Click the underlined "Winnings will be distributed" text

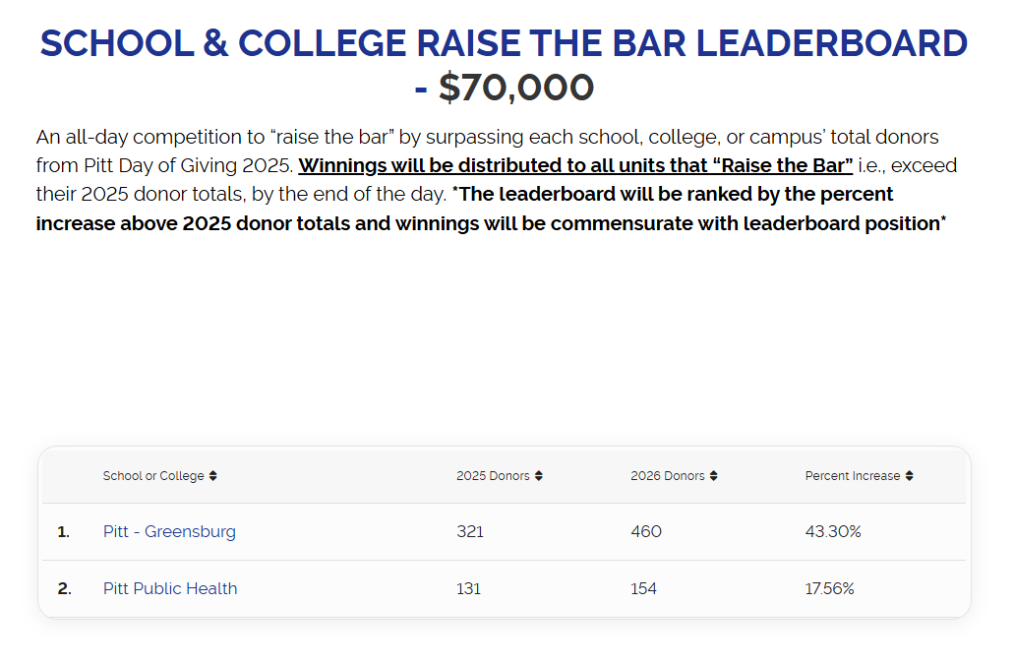tap(575, 165)
